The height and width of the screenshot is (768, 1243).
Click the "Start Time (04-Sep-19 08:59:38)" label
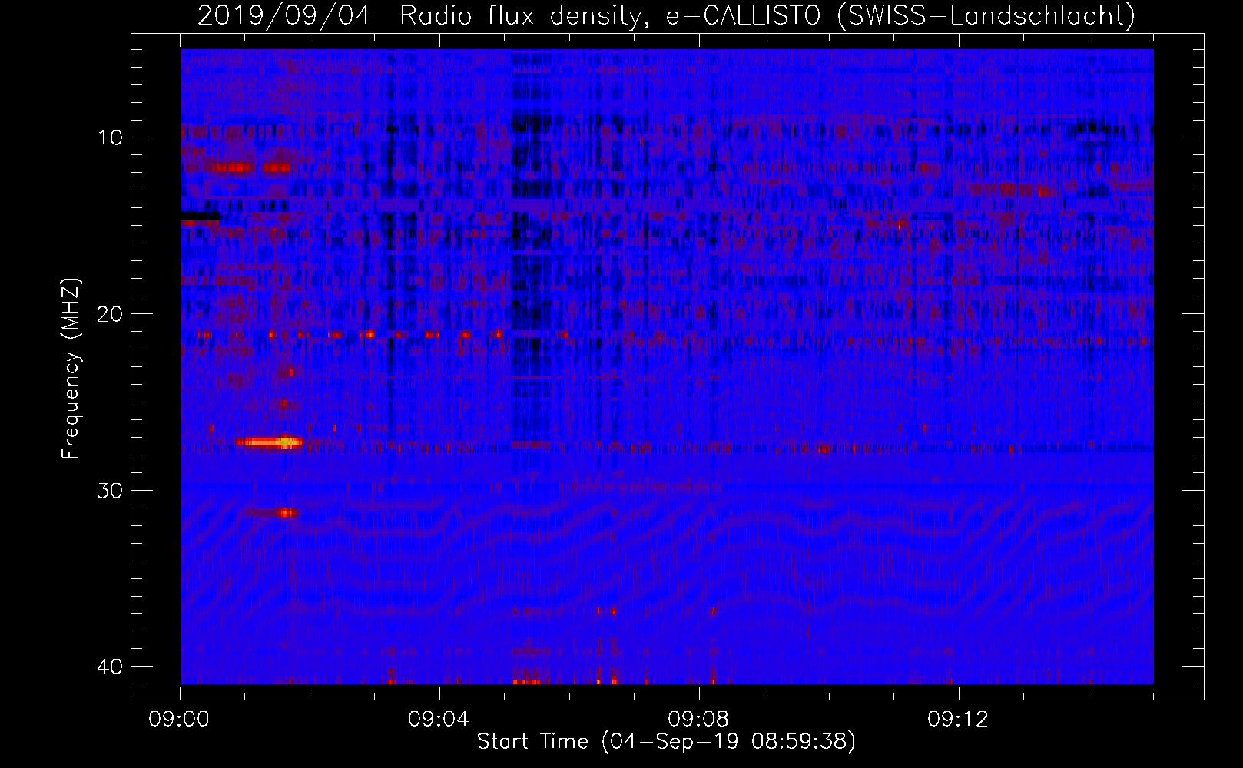pos(666,742)
